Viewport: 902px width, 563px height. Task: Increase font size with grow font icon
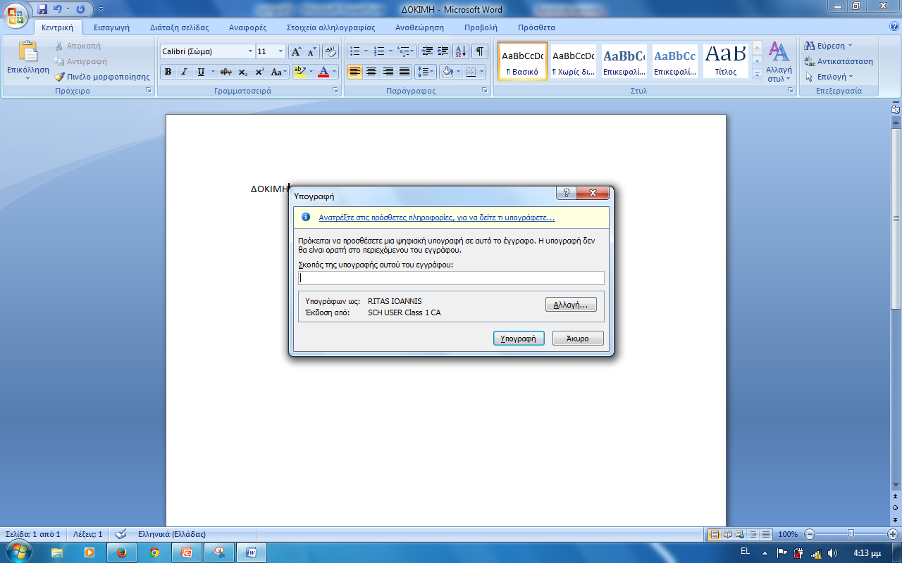[x=297, y=51]
